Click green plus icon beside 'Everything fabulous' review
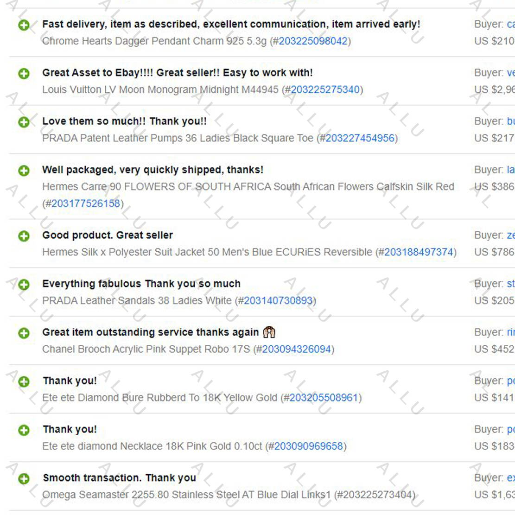The width and height of the screenshot is (515, 515). pos(24,285)
